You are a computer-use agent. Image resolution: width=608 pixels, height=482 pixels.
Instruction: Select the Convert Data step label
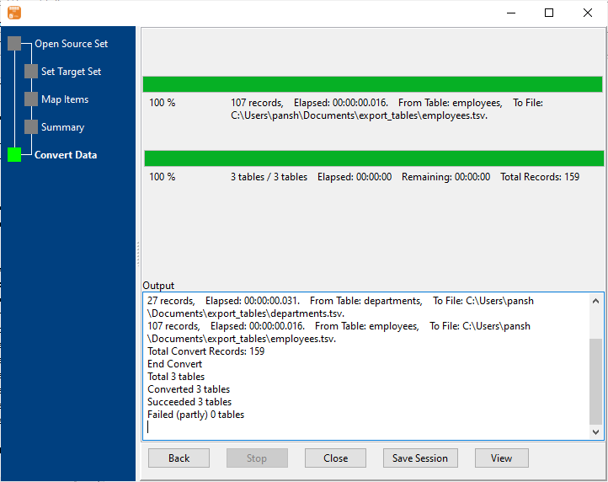[66, 155]
